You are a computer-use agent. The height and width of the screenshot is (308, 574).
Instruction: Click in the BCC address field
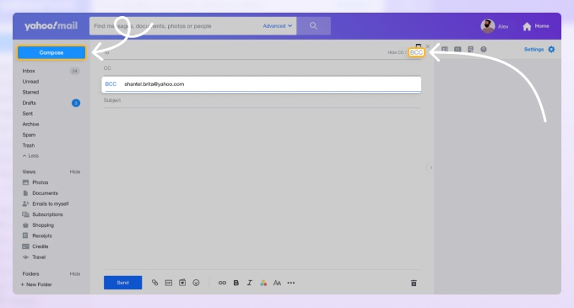(x=262, y=84)
